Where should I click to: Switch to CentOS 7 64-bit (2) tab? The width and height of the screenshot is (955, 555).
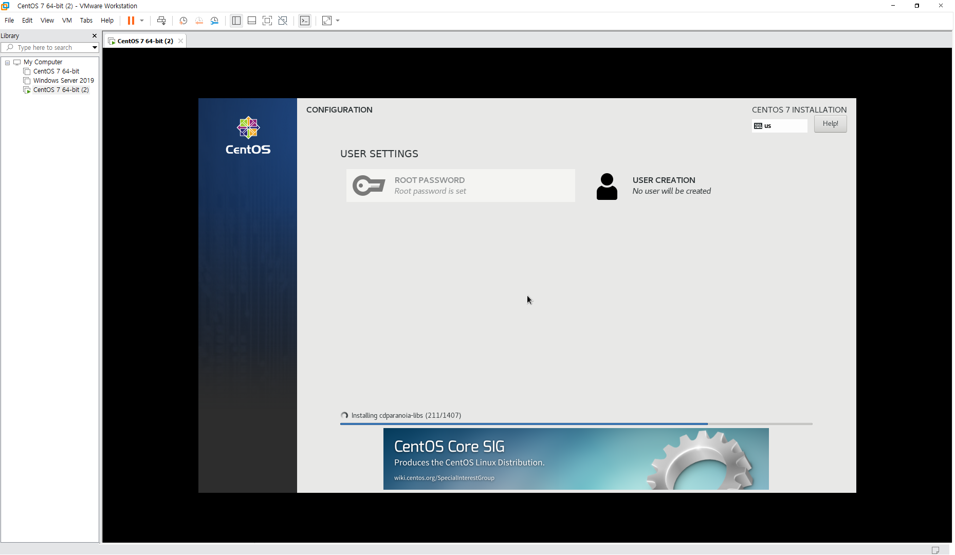coord(145,41)
